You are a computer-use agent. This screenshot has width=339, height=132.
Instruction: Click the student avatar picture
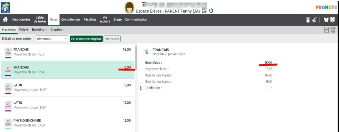pyautogui.click(x=130, y=8)
